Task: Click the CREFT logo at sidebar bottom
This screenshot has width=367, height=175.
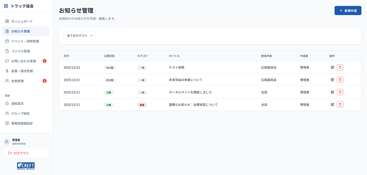Action: 26,166
